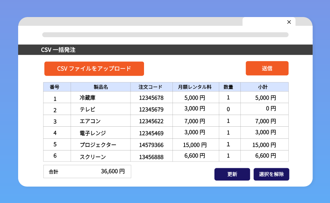Click the CSVファイルをアップロード button
The image size is (330, 203).
94,69
